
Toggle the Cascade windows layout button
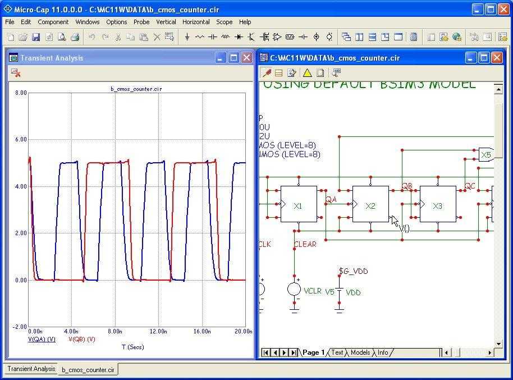click(346, 37)
